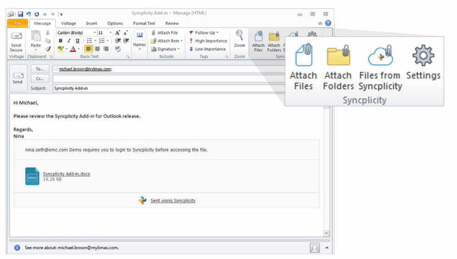Click the Cc... recipient button
Image resolution: width=457 pixels, height=259 pixels.
click(x=39, y=79)
